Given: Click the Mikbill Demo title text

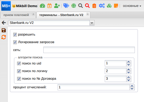Looking at the screenshot, I should (27, 6).
